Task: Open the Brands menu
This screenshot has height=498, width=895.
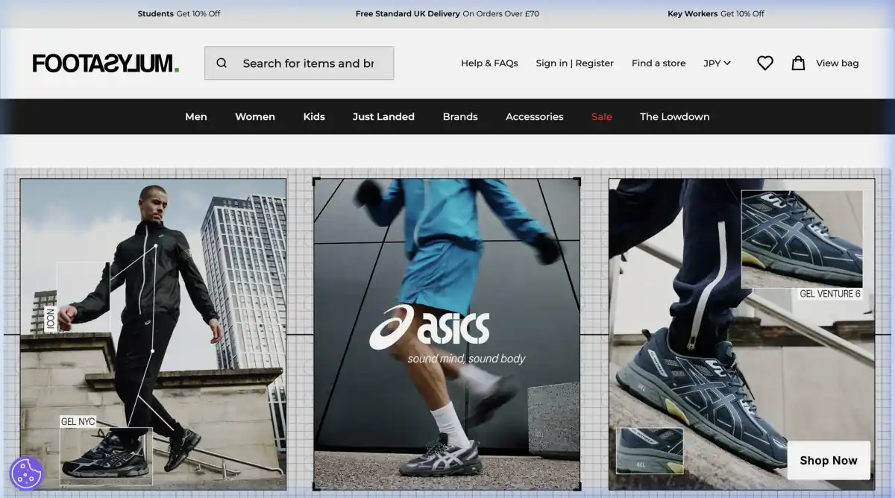Action: [460, 116]
